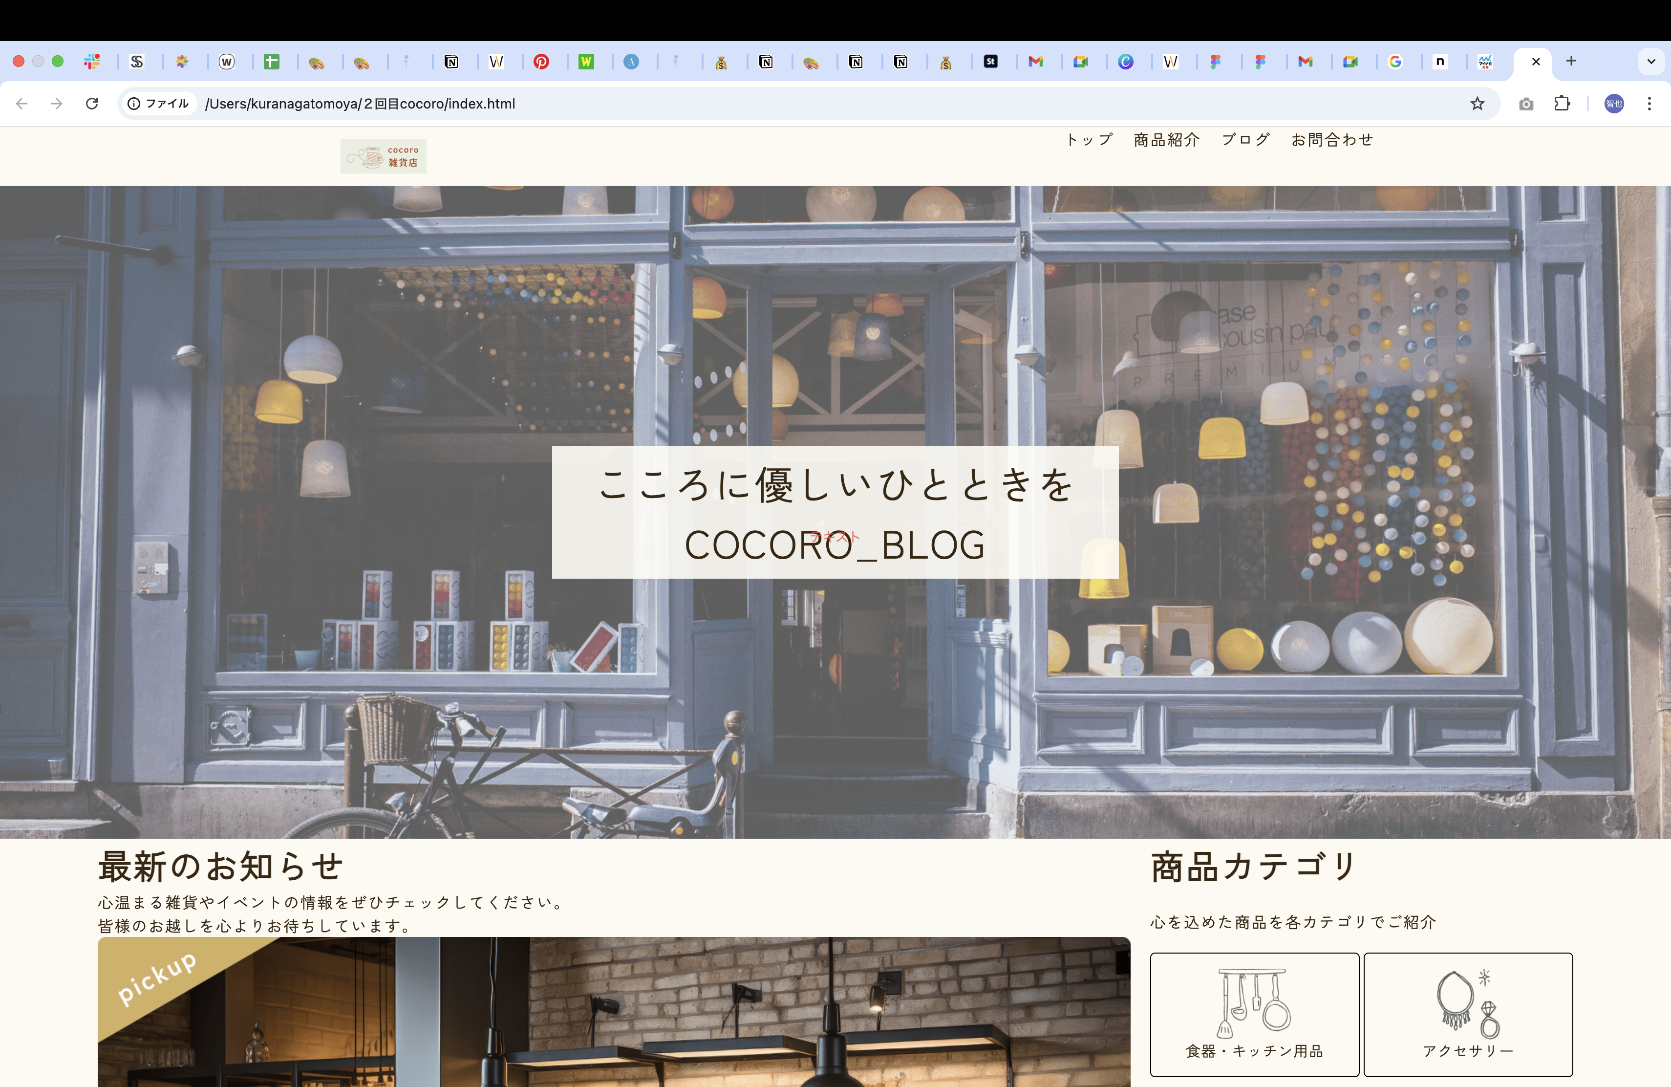1671x1087 pixels.
Task: Toggle bookmarking via the star icon
Action: point(1477,103)
